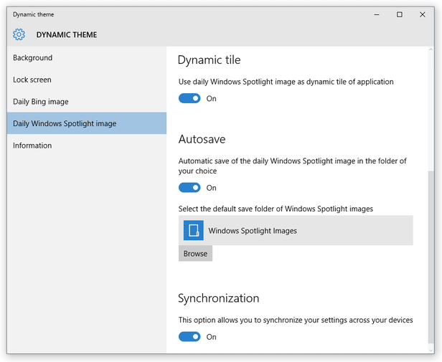Image resolution: width=442 pixels, height=362 pixels.
Task: Turn off the Dynamic tile toggle
Action: [189, 98]
